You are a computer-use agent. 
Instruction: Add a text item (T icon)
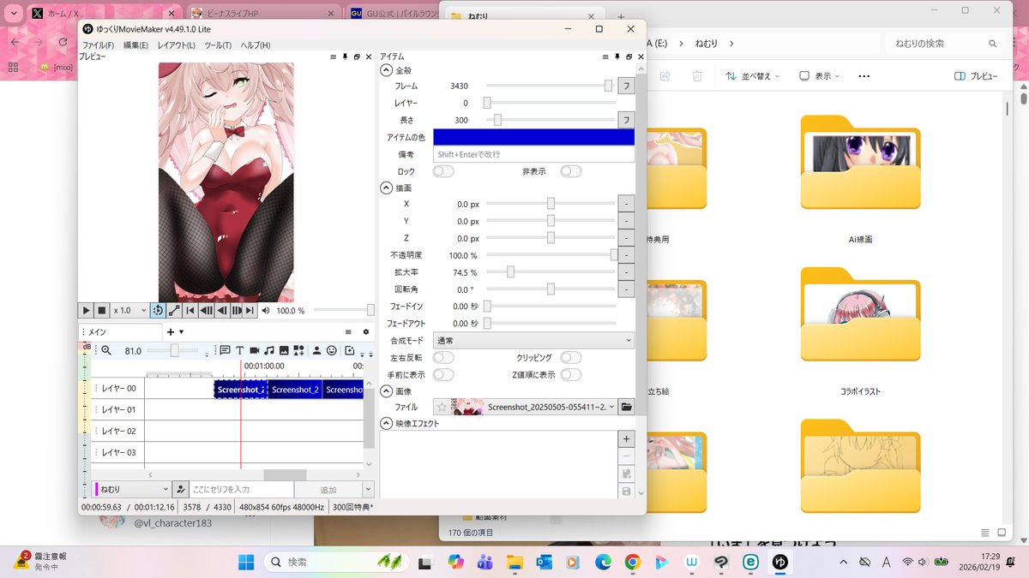[239, 350]
